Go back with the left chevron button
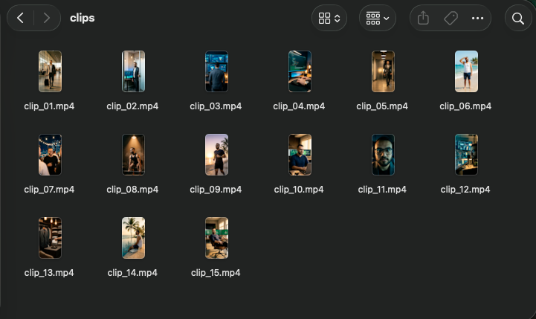 (x=21, y=18)
